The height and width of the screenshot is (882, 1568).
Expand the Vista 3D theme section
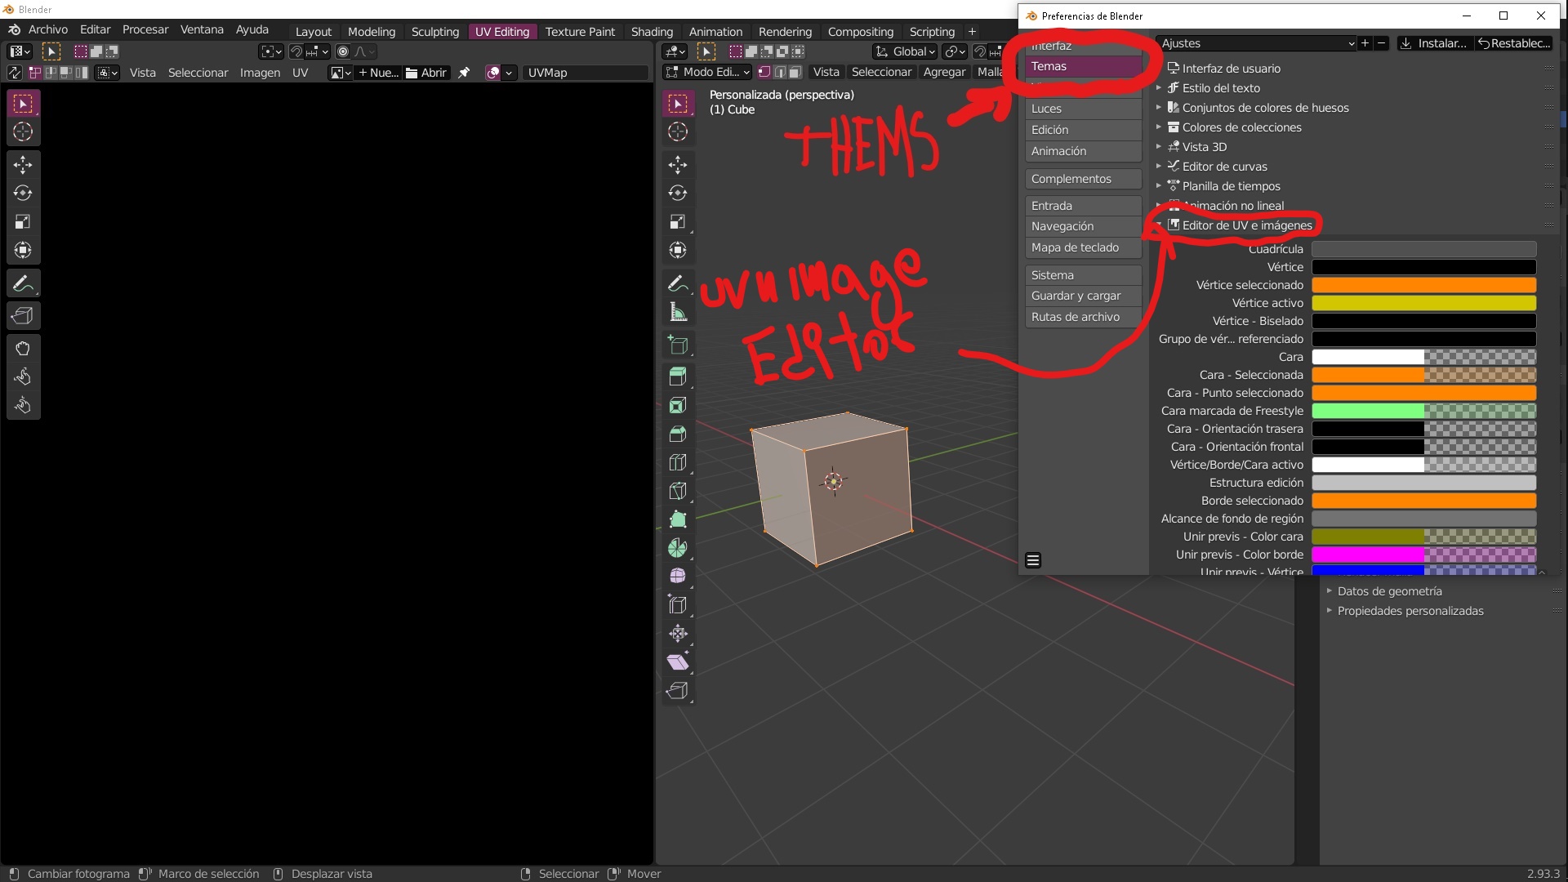click(x=1204, y=147)
